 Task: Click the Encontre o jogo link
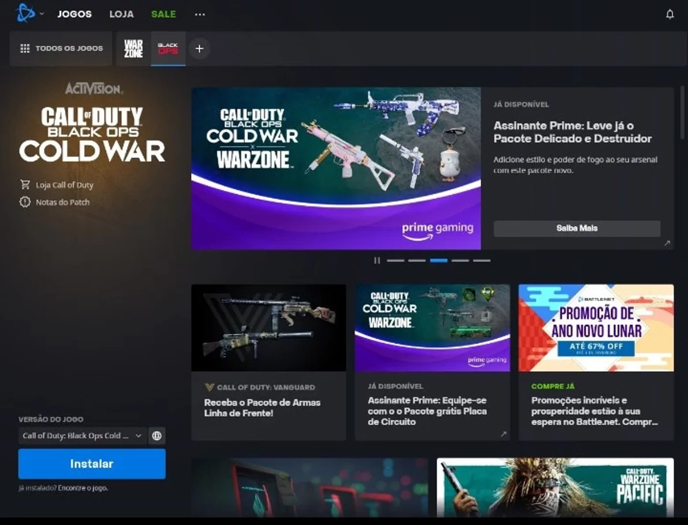pos(82,488)
